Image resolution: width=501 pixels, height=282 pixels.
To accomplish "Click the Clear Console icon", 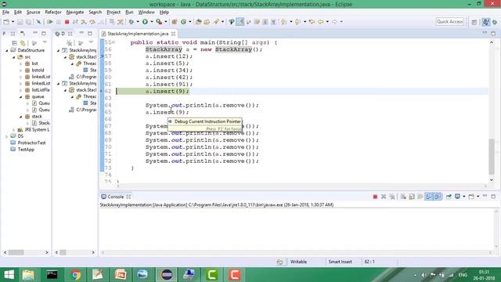I will [403, 197].
